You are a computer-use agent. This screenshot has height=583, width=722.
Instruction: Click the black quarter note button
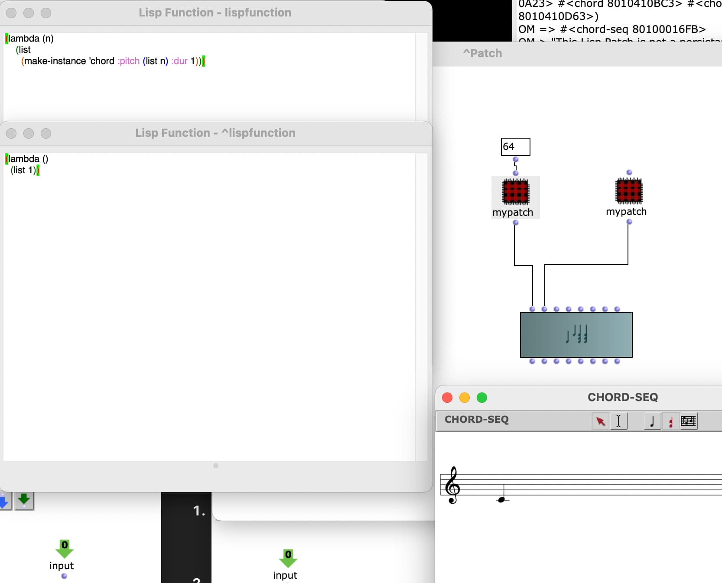[x=652, y=421]
